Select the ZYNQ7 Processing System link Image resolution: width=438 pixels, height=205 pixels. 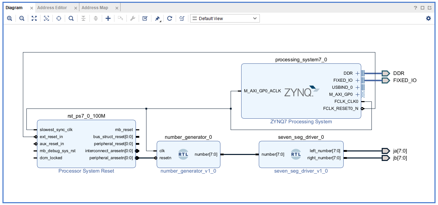(x=301, y=122)
